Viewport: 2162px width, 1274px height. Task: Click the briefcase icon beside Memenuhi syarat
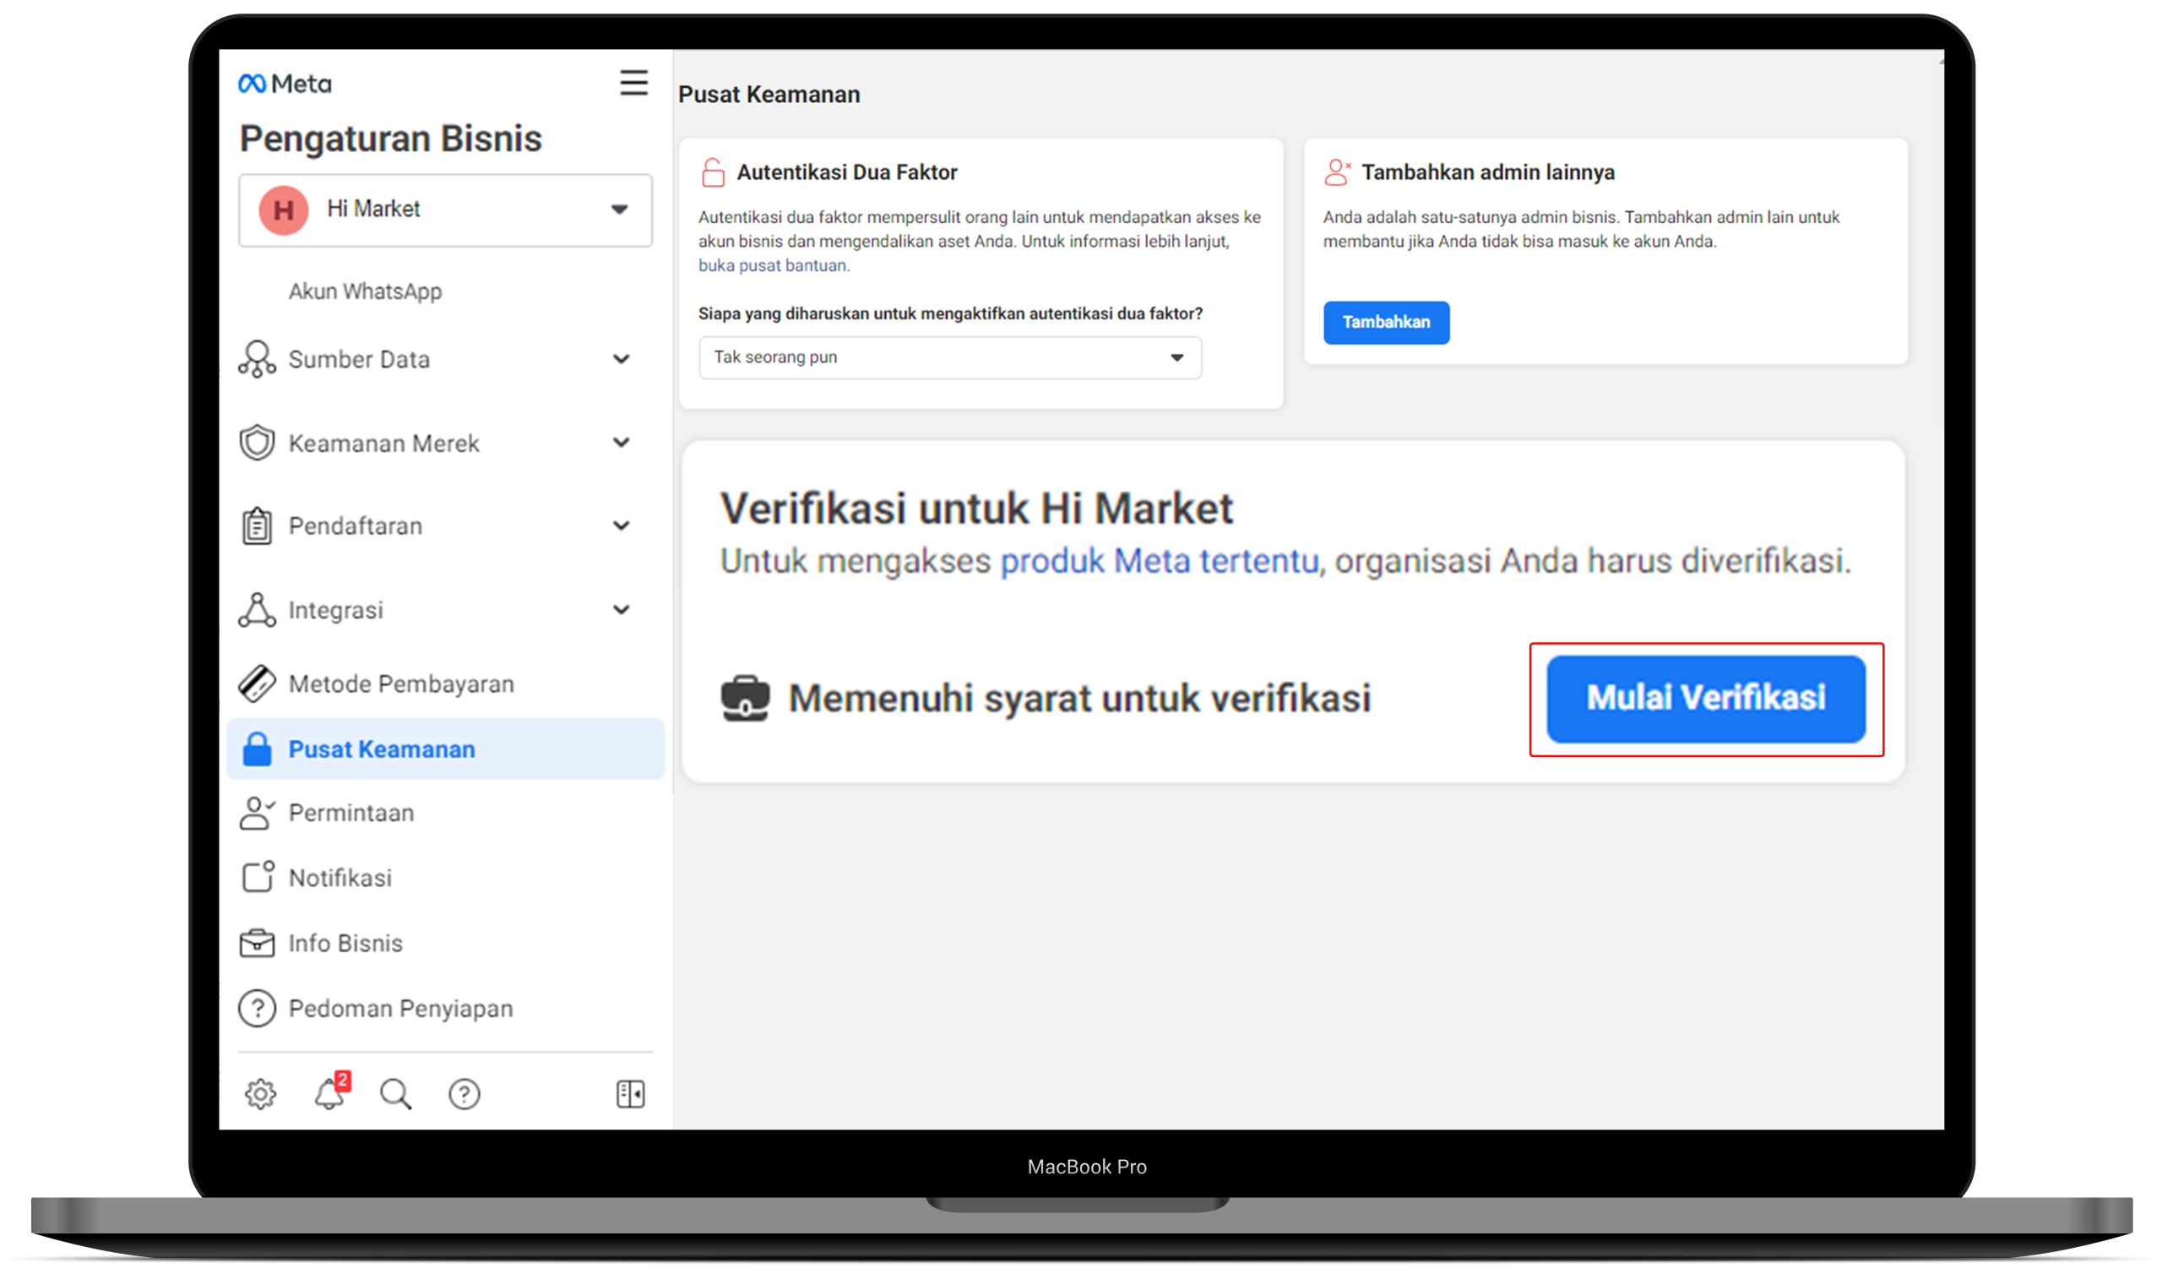pos(746,698)
